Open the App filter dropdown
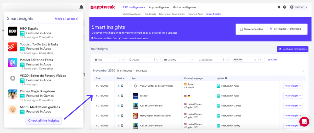 click(109, 60)
